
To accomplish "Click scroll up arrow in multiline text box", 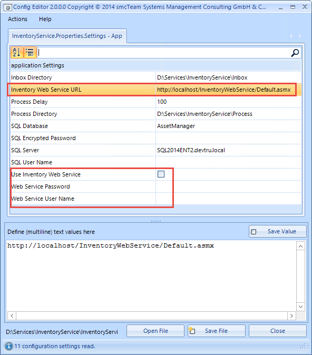I will click(x=301, y=246).
